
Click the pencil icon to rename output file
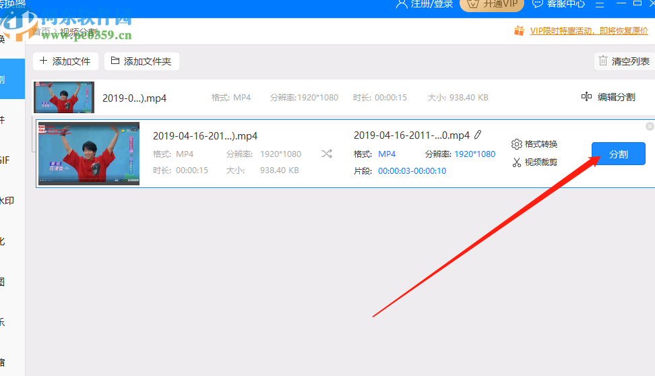coord(478,135)
